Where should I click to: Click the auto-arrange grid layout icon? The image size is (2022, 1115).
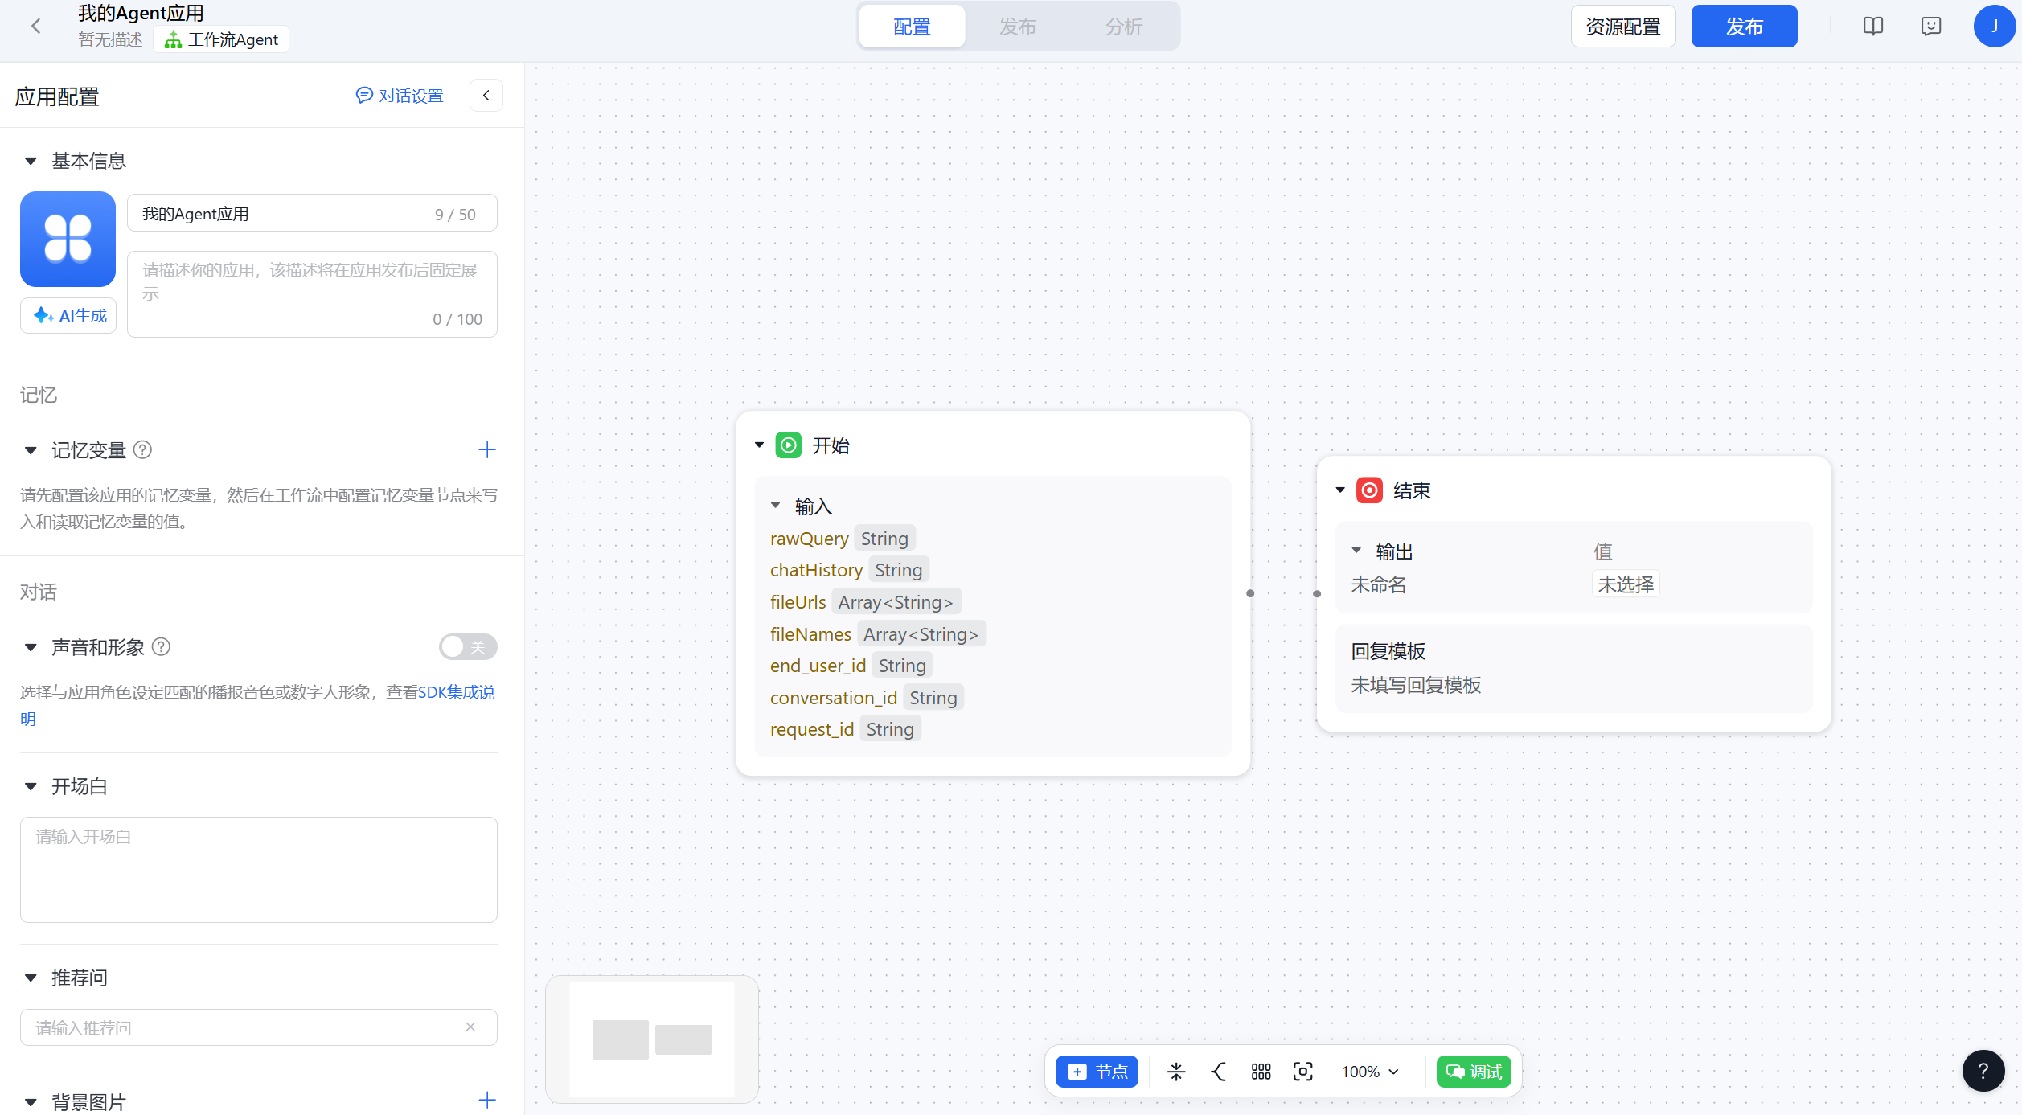coord(1261,1072)
